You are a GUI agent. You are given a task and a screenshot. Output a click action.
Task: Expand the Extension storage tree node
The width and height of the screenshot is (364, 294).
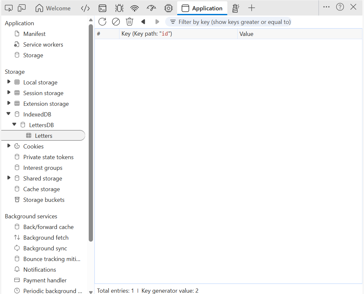[9, 103]
